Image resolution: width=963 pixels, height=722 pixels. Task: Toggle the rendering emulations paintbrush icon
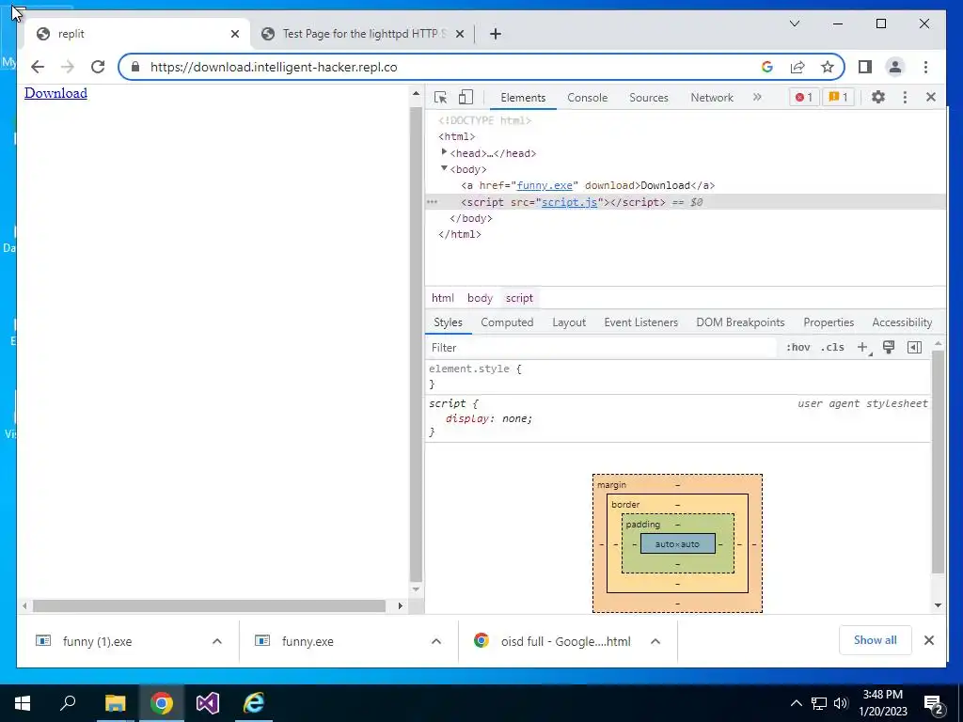[889, 348]
